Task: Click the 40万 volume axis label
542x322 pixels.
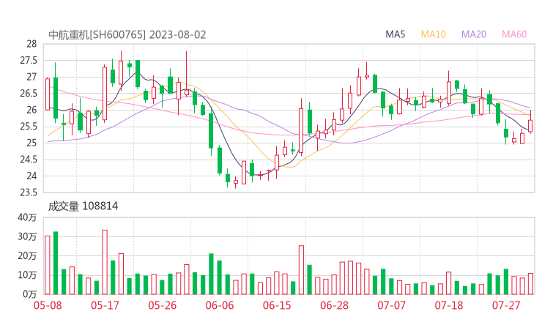Action: 27,217
